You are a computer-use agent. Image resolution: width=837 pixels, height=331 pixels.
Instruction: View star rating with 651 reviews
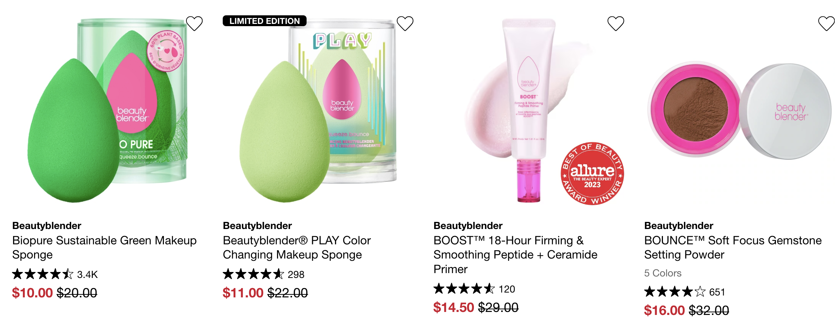tap(685, 292)
